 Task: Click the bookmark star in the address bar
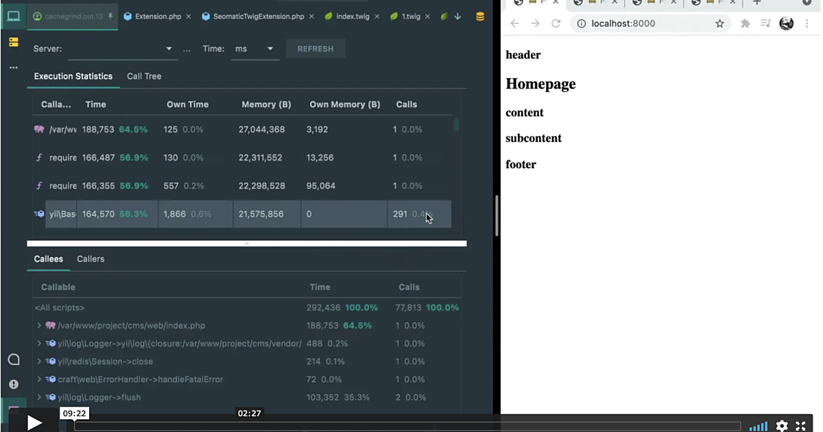click(719, 23)
